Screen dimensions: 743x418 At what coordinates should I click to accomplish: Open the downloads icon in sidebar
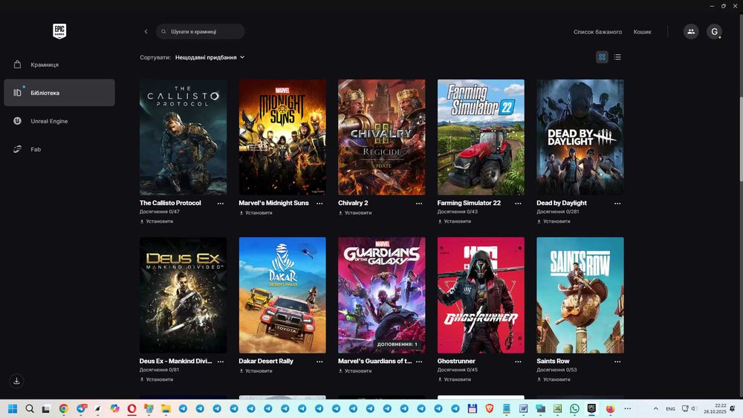[16, 381]
